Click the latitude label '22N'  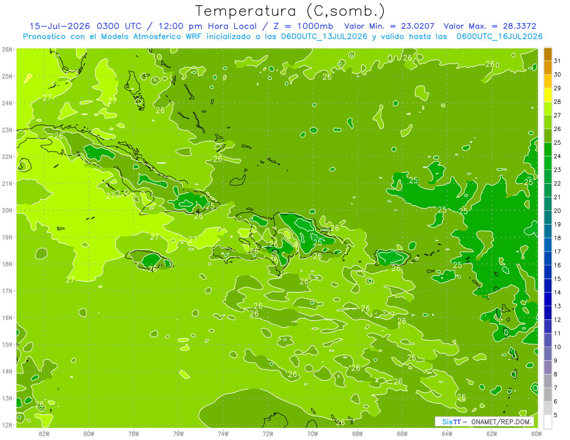tap(7, 157)
